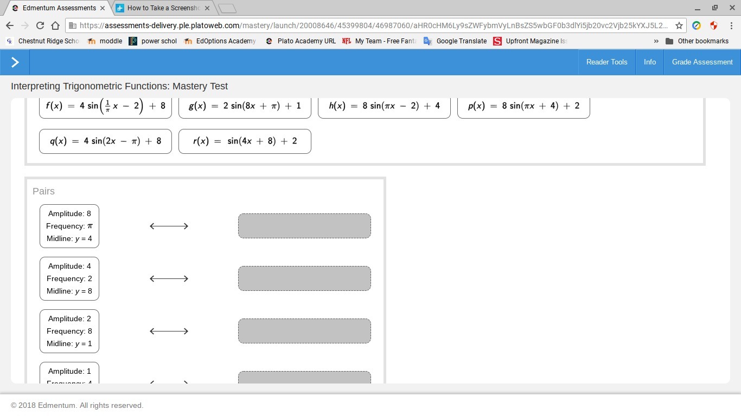Go to the browser home page

[55, 25]
